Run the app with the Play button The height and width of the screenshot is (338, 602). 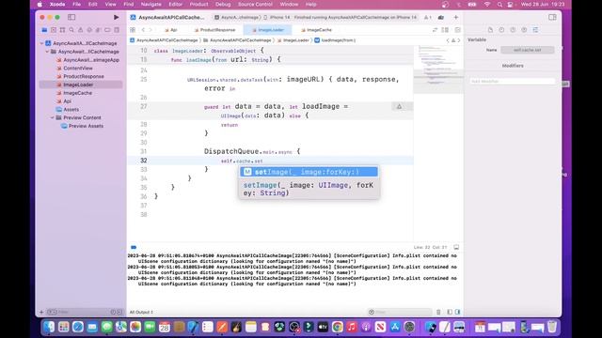tap(116, 17)
